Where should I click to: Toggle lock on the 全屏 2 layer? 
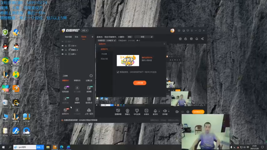tap(66, 54)
